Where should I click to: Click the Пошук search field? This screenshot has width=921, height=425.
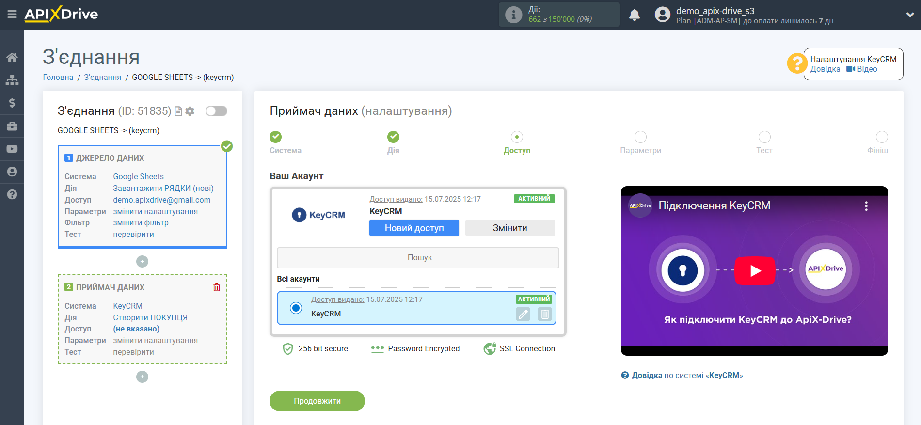click(x=418, y=258)
